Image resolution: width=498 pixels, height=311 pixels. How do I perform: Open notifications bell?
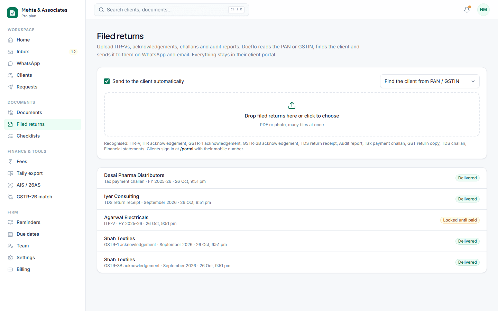click(x=467, y=10)
